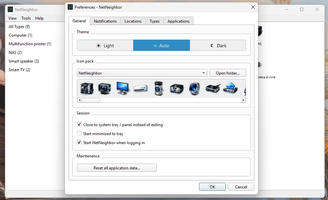
Task: Click the smartwatch icon in icon pack preview
Action: coord(194,89)
